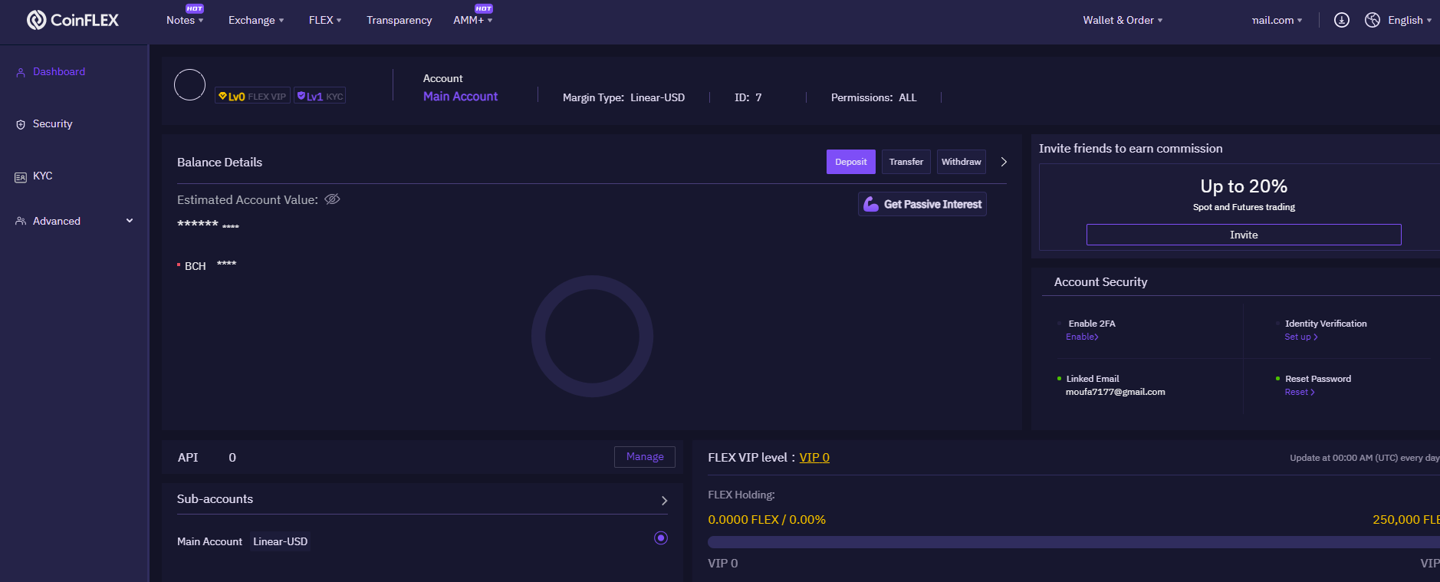Viewport: 1440px width, 582px height.
Task: Click the Withdraw button
Action: pyautogui.click(x=962, y=162)
